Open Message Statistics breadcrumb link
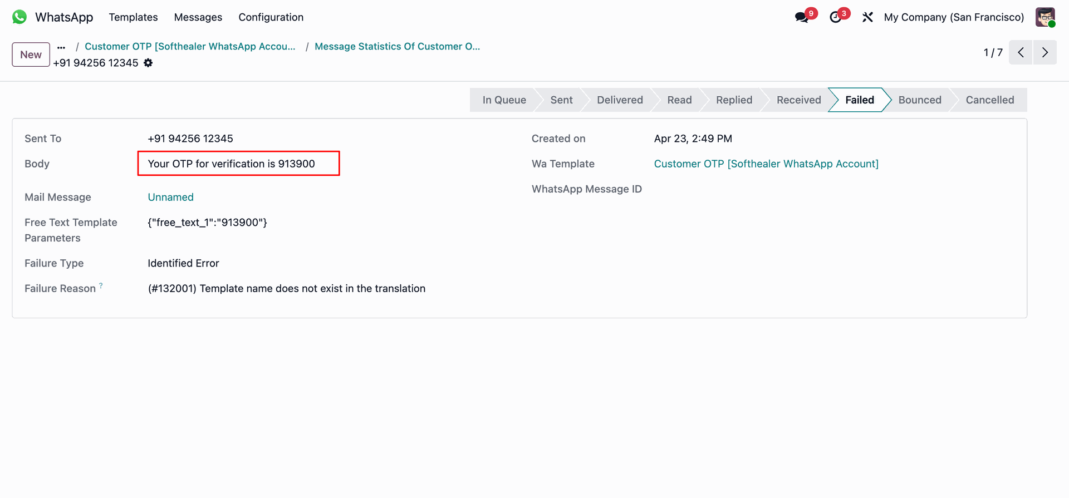The image size is (1069, 498). [x=398, y=47]
